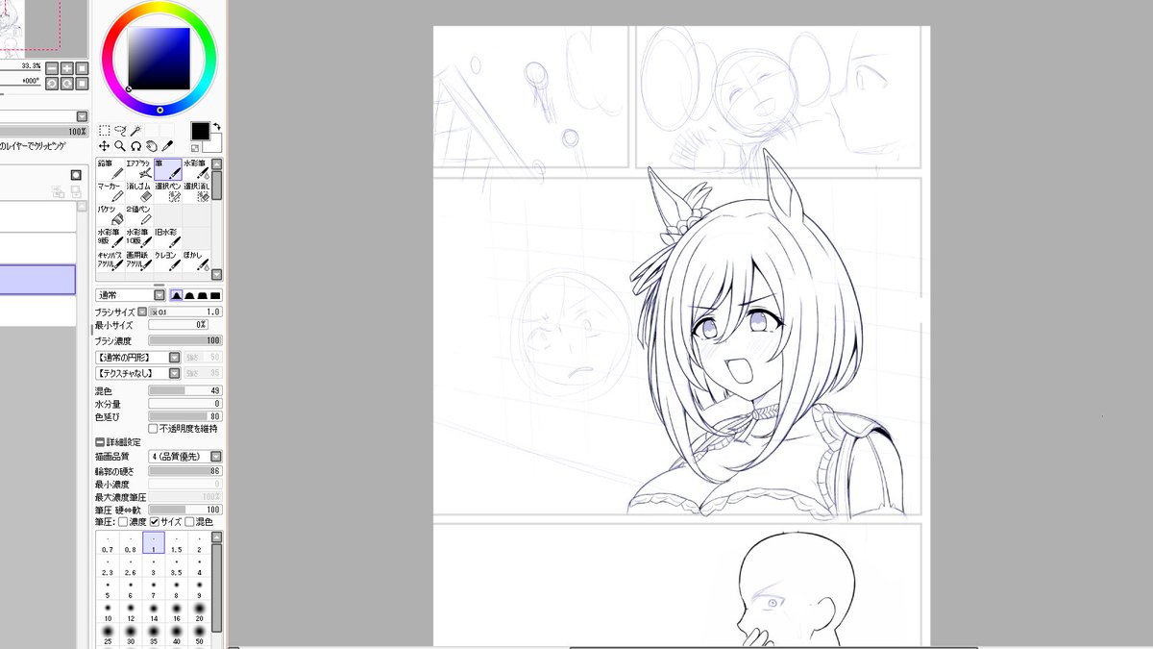Adjust the 輪郭の硬さ edge hardness slider
The height and width of the screenshot is (649, 1153).
click(185, 471)
